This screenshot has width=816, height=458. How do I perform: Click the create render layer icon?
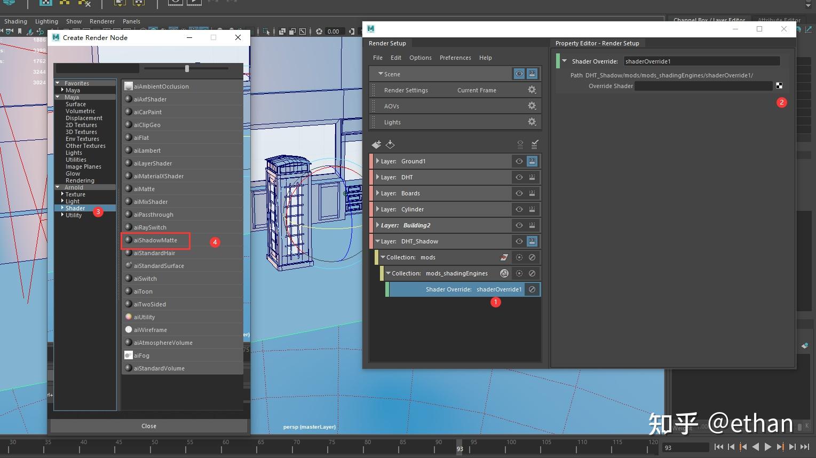tap(376, 144)
